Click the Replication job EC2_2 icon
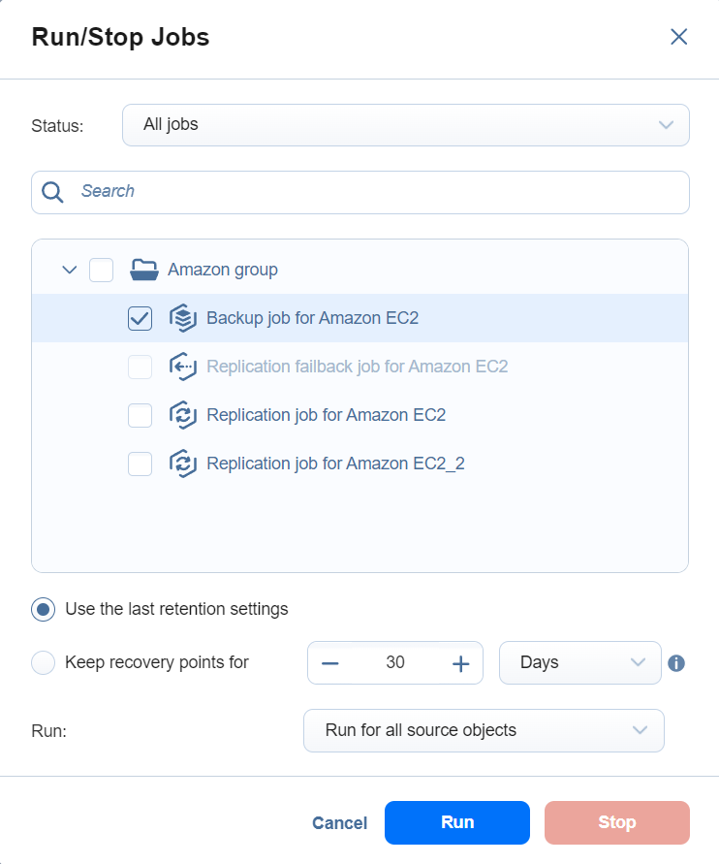Viewport: 719px width, 864px height. coord(182,464)
